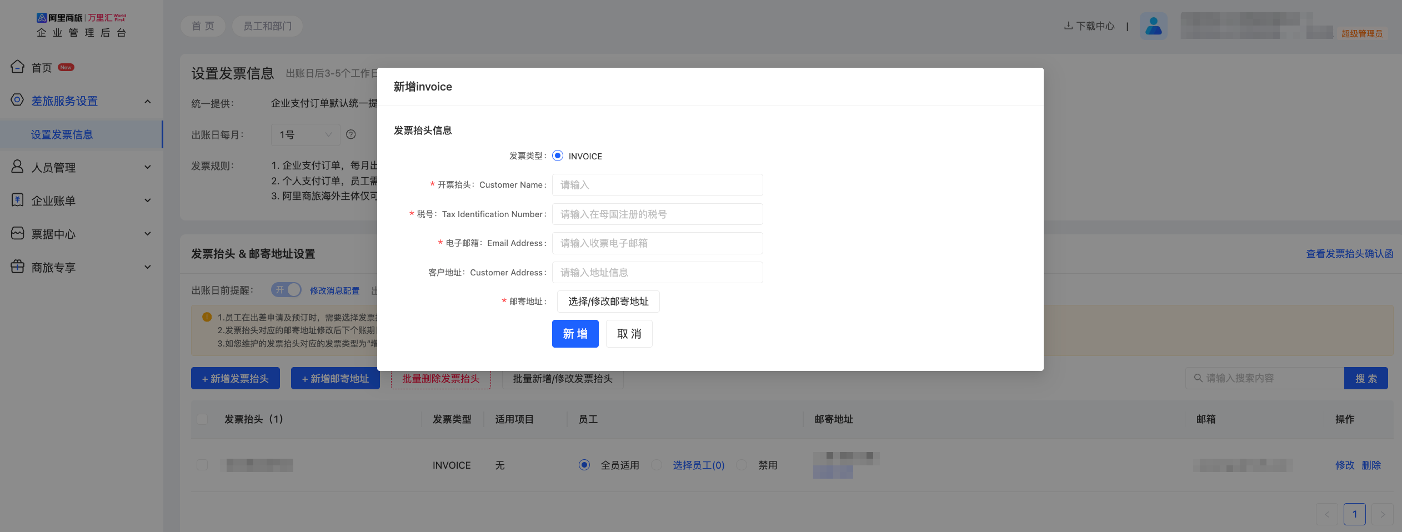Click the 批量删除发票抬头 button
The width and height of the screenshot is (1402, 532).
click(x=441, y=378)
